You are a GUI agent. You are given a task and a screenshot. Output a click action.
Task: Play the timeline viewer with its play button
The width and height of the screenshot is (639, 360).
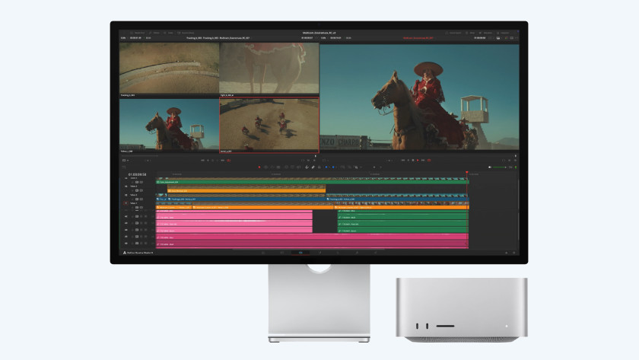(418, 161)
